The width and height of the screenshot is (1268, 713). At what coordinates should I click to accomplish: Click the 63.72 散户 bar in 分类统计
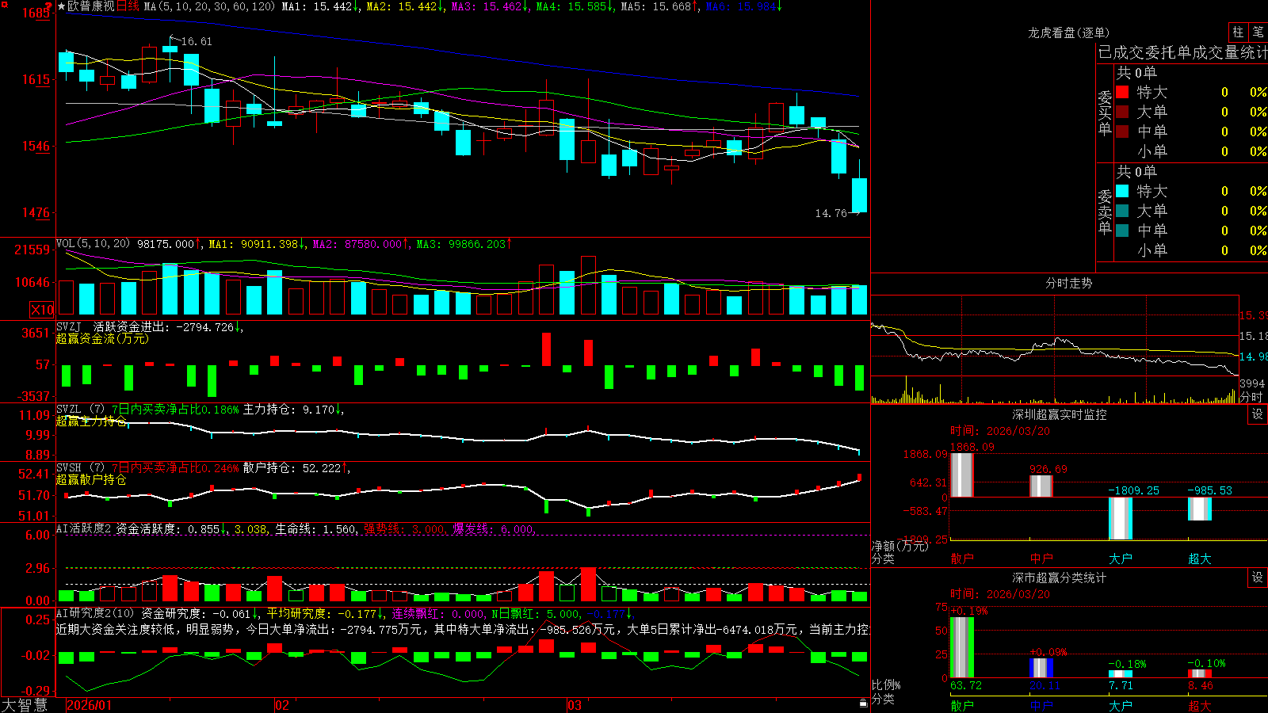coord(962,647)
